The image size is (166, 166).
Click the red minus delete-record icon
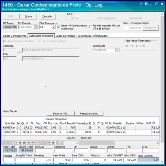(33, 143)
